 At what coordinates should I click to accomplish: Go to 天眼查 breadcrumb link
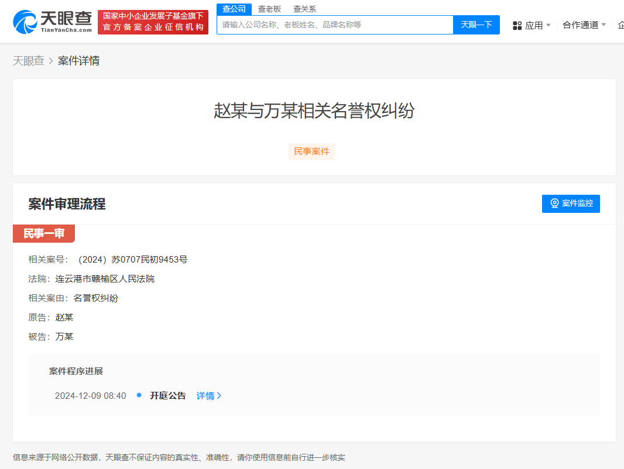click(x=28, y=61)
